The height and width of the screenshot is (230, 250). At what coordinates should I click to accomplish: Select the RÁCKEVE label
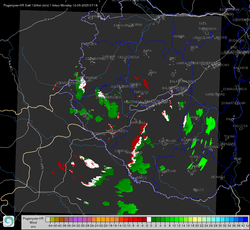point(241,68)
